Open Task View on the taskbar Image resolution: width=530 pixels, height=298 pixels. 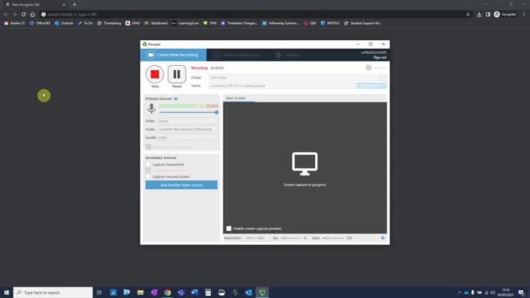[100, 292]
